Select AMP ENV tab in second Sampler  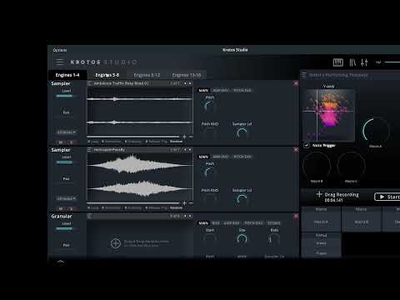pyautogui.click(x=221, y=157)
